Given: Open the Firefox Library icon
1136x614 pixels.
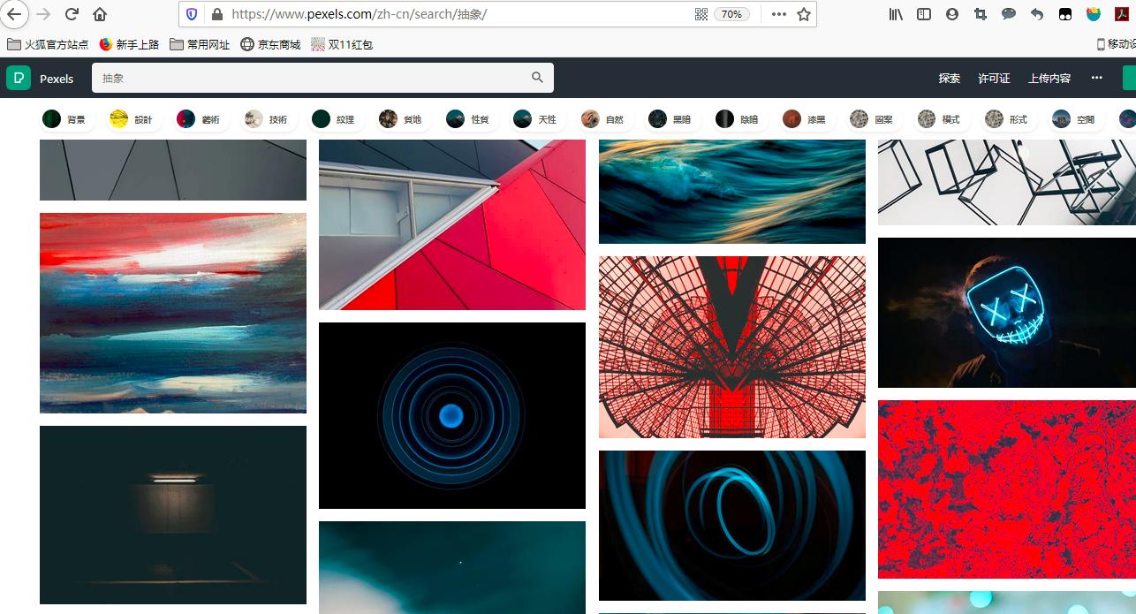Looking at the screenshot, I should pyautogui.click(x=896, y=14).
